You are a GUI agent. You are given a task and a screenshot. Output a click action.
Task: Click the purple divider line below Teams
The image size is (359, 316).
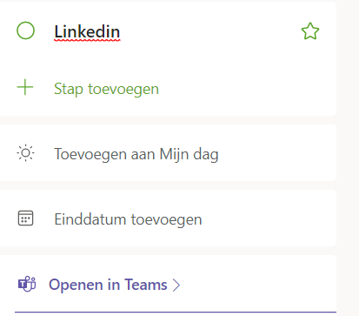click(176, 313)
